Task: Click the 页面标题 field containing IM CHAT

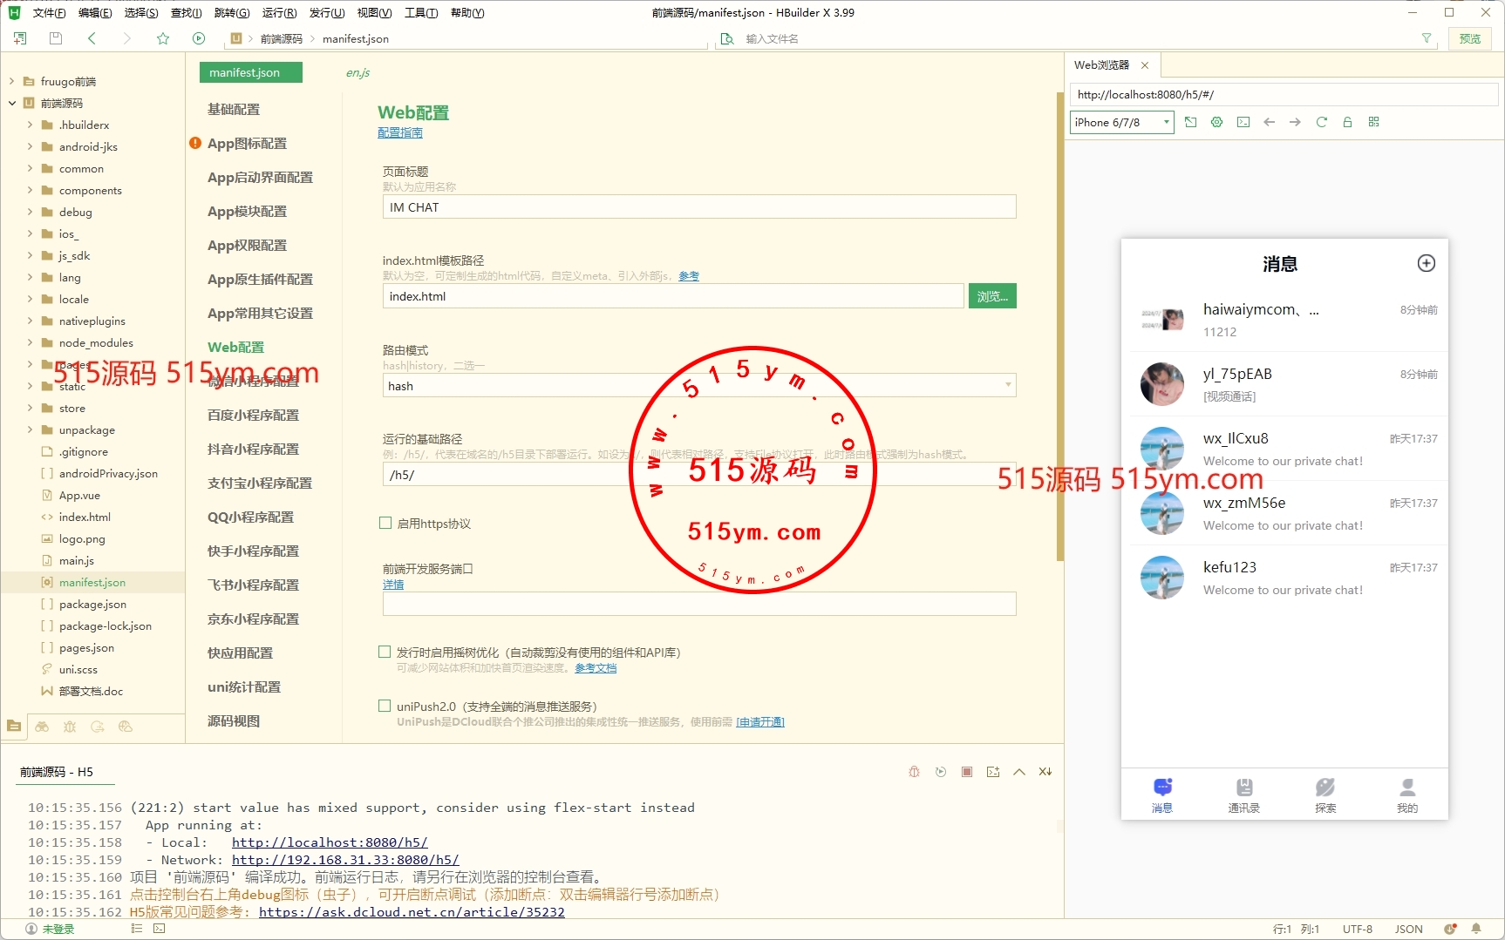Action: click(698, 207)
